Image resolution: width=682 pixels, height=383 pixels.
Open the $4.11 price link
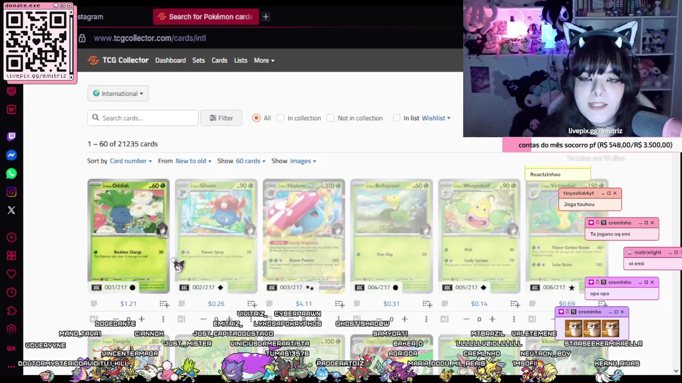click(304, 304)
